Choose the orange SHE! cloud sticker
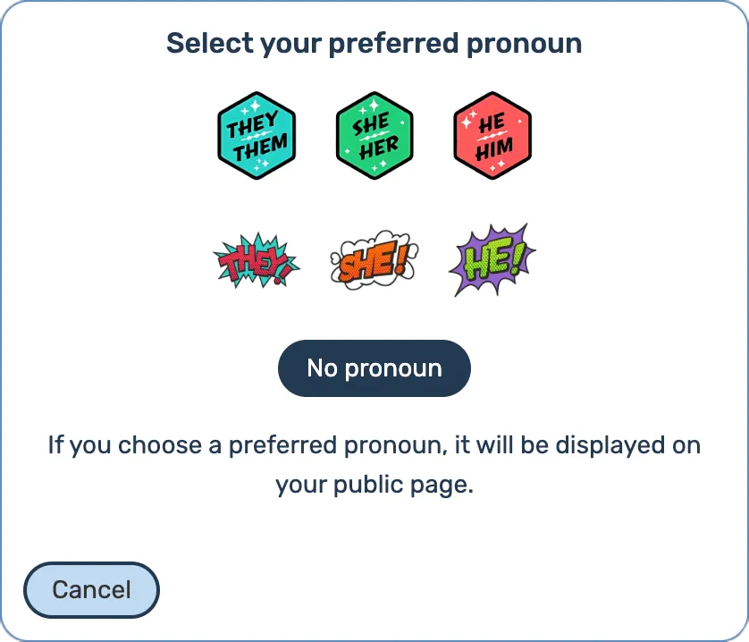The height and width of the screenshot is (642, 749). coord(374,261)
